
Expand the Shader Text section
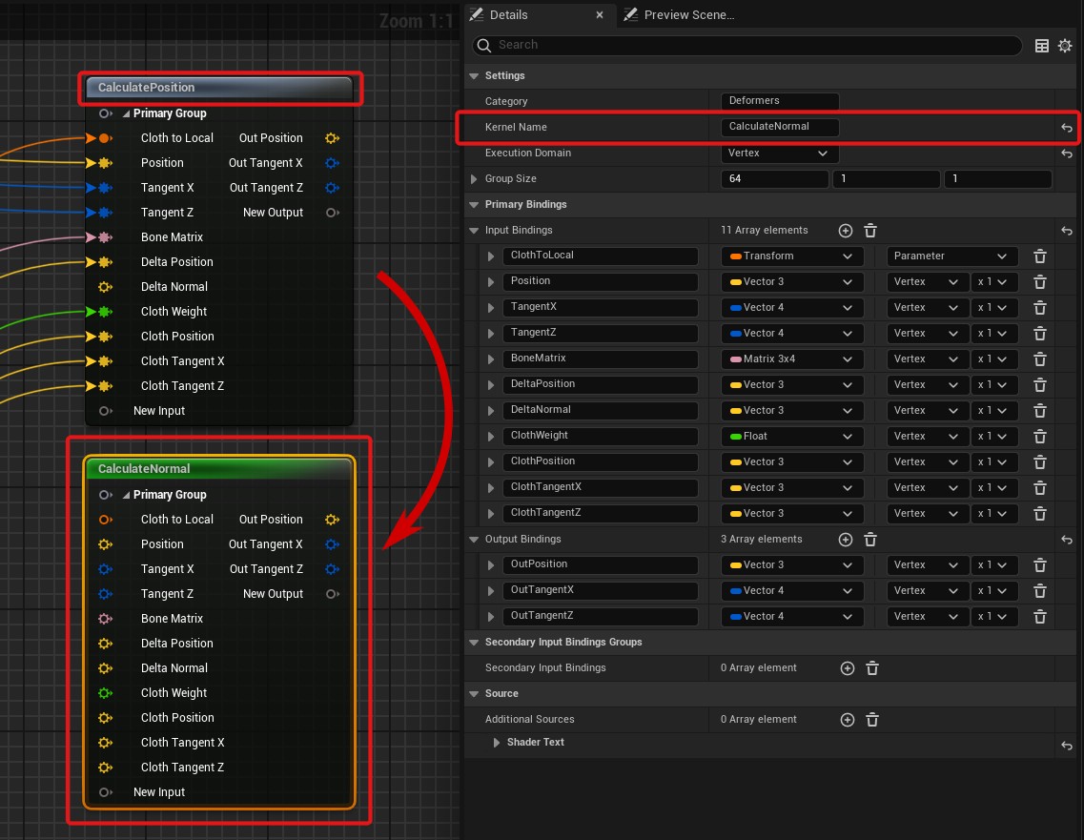point(497,743)
